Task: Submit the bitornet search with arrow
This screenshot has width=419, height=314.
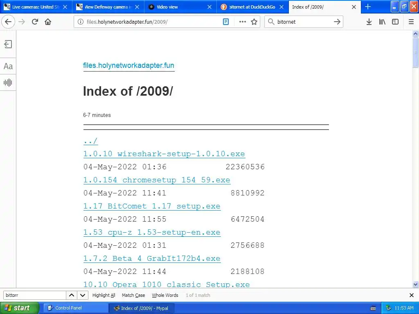Action: (337, 22)
